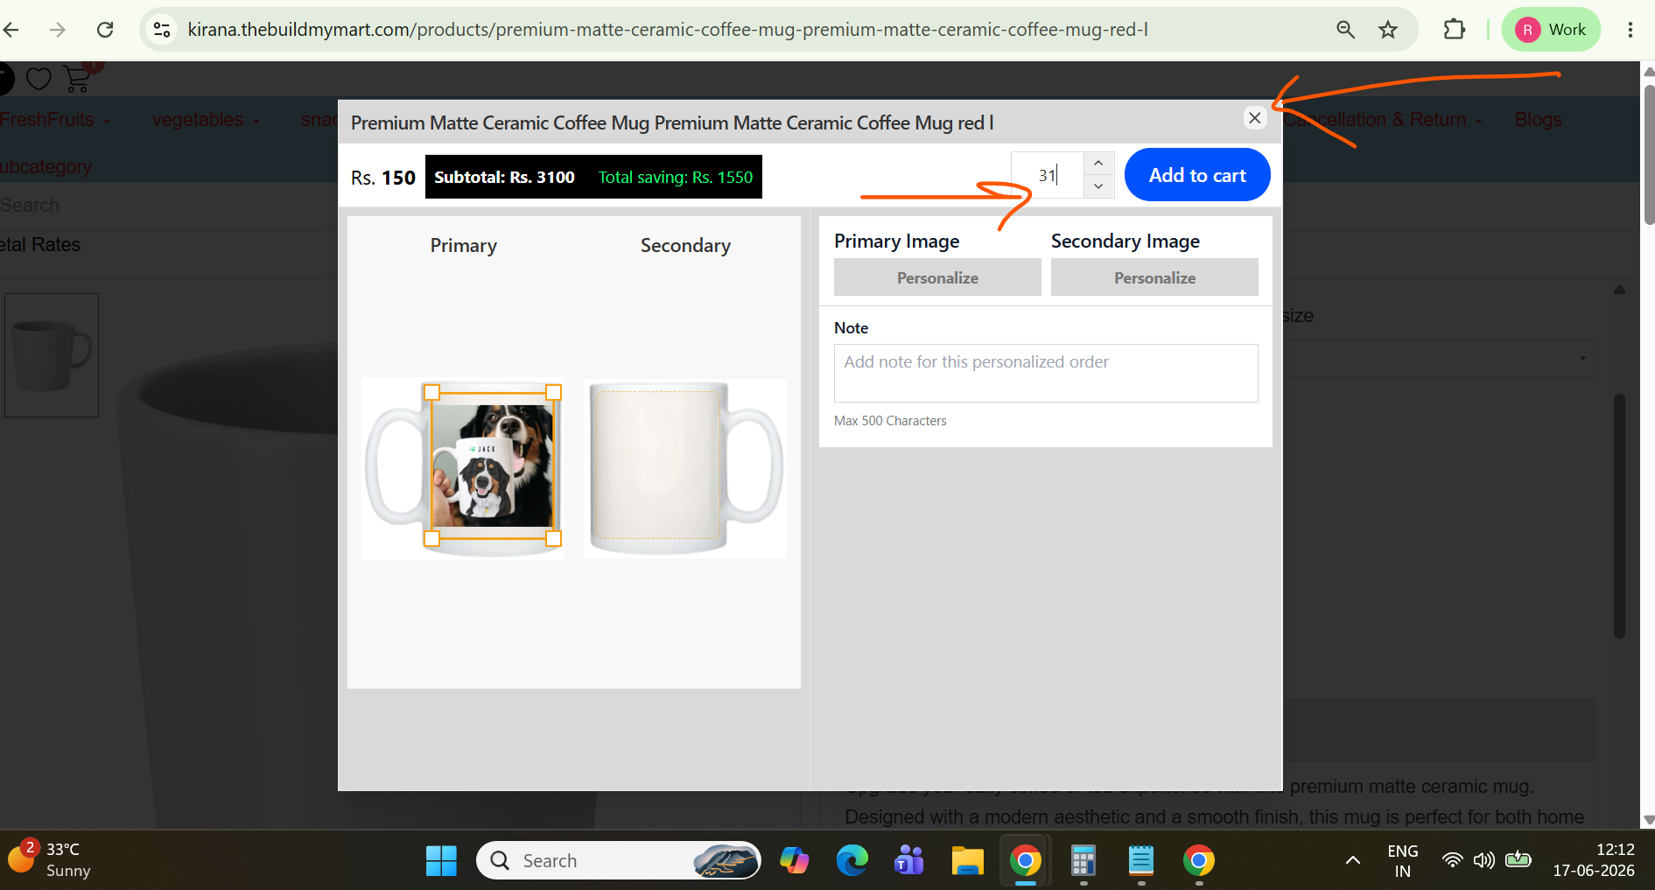Open the vegetables menu
This screenshot has width=1655, height=890.
[206, 120]
